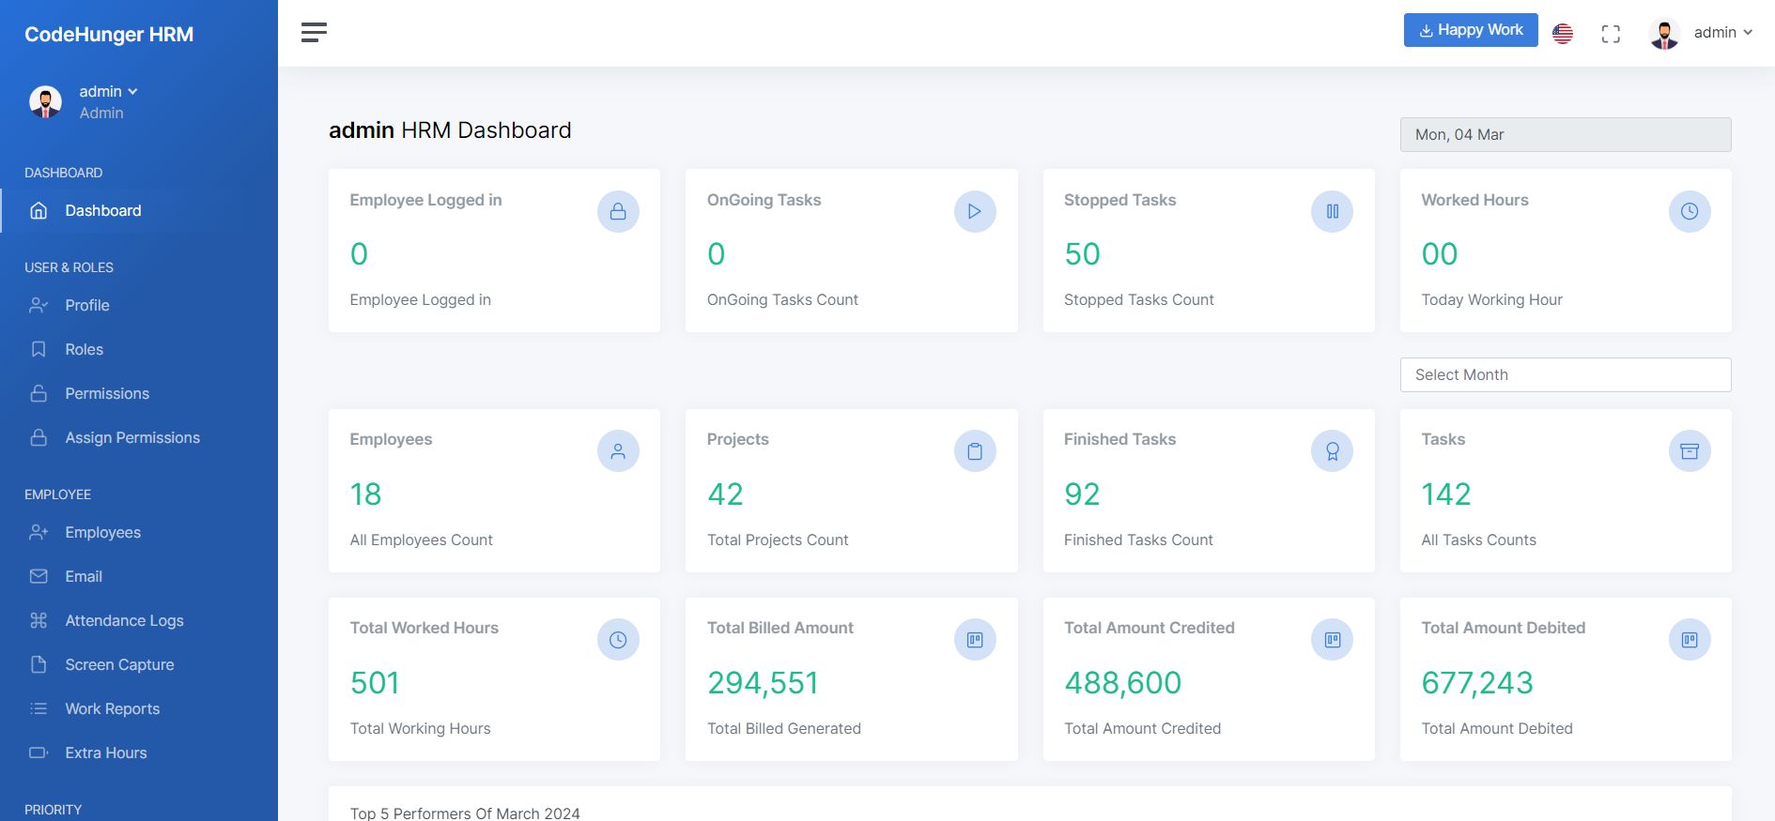1775x821 pixels.
Task: Click the clipboard icon in Projects card
Action: point(975,451)
